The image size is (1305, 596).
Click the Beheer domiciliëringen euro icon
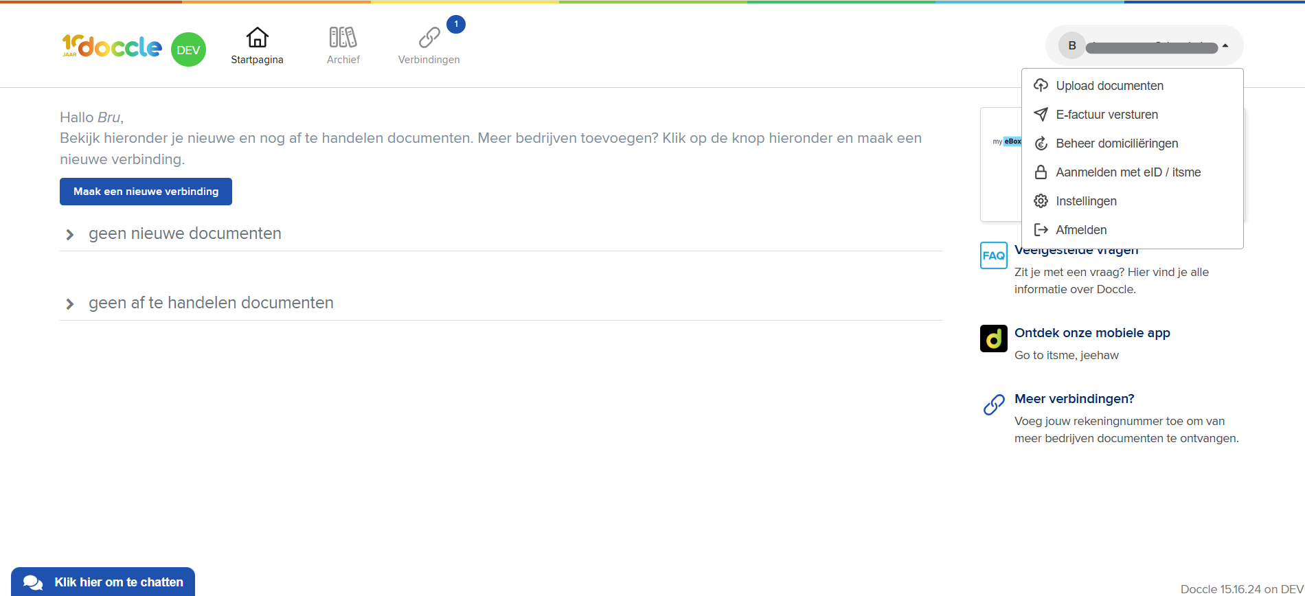tap(1041, 143)
